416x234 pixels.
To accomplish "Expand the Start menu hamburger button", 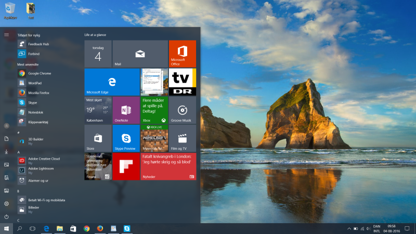I will 6,35.
